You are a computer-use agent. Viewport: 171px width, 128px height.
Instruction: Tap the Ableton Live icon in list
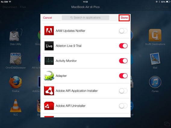[49, 46]
